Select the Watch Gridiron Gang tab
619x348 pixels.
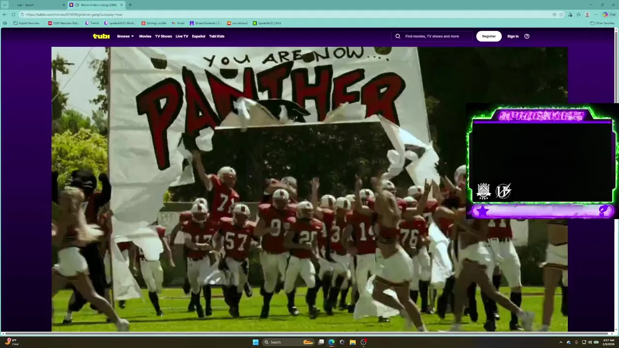click(x=96, y=5)
